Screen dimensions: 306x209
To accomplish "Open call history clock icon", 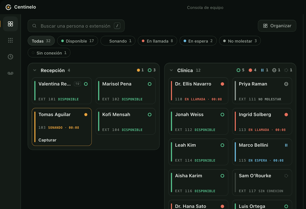I will tap(10, 57).
